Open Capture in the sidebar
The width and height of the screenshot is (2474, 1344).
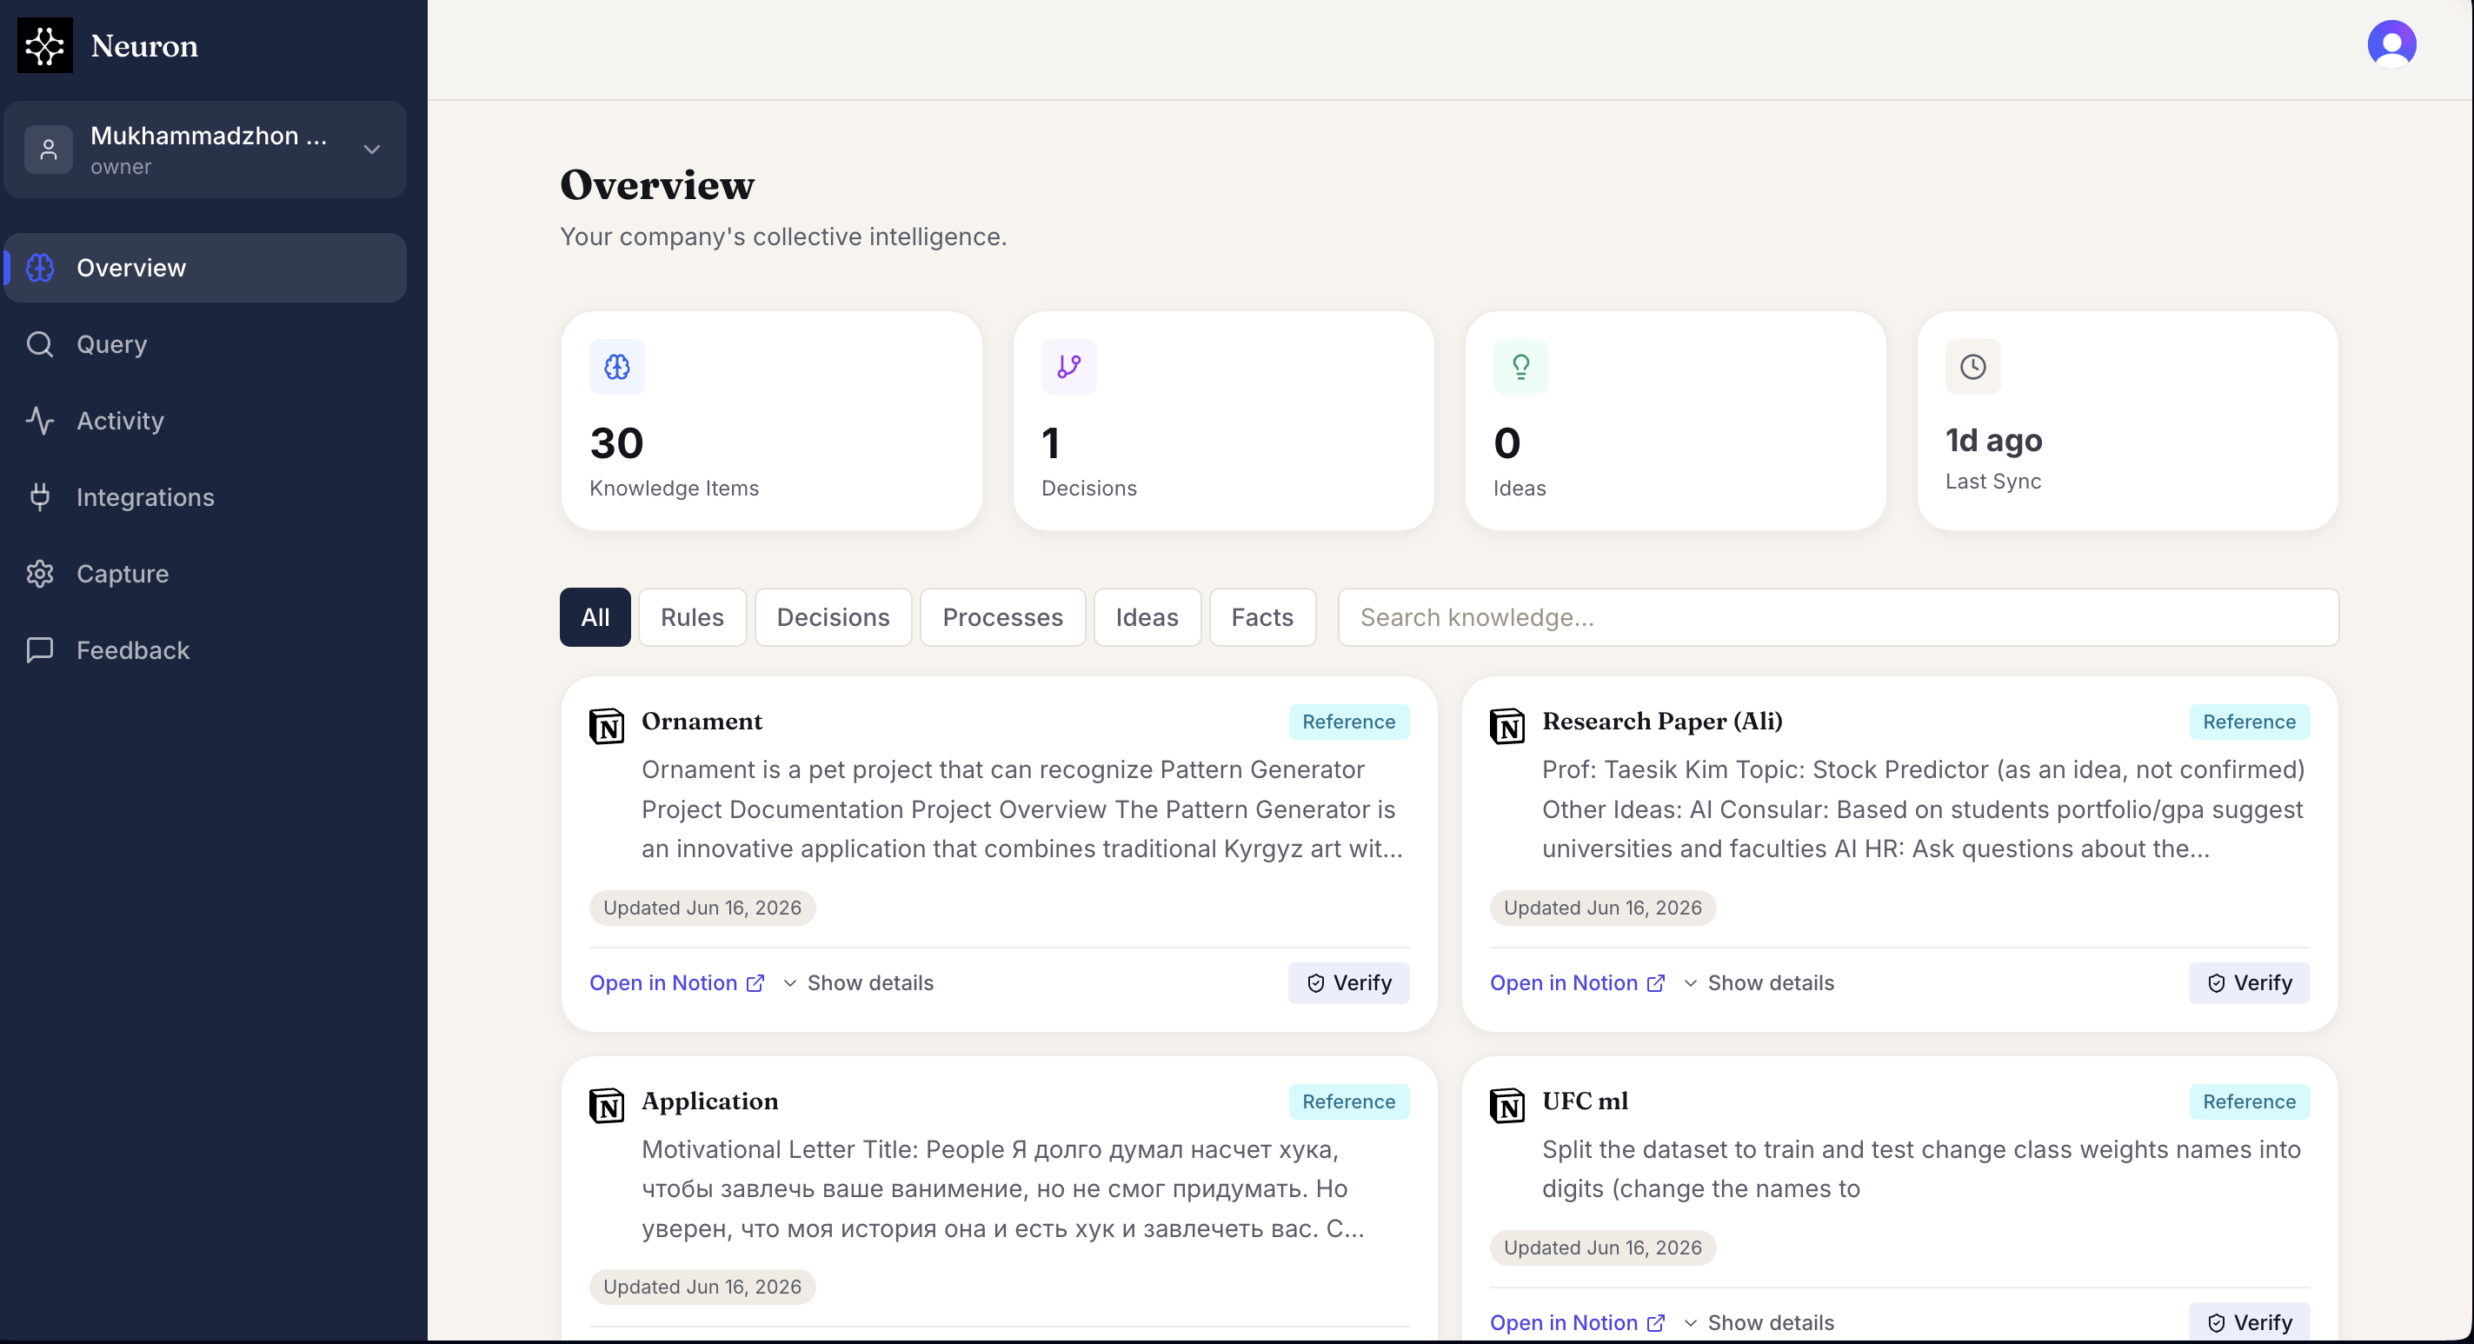click(x=204, y=574)
